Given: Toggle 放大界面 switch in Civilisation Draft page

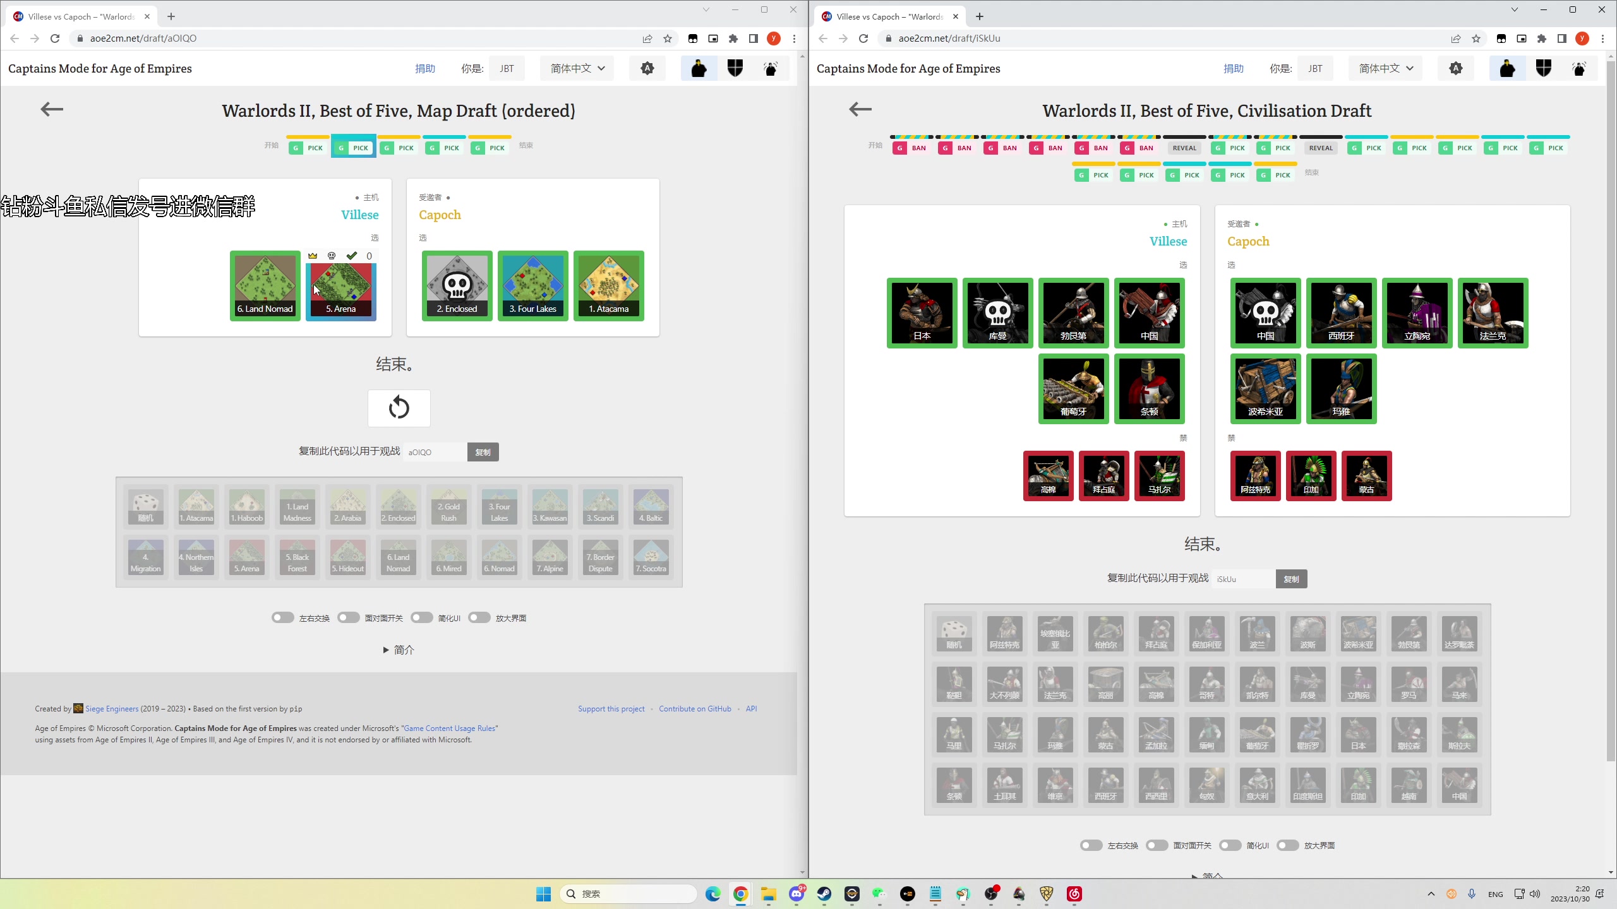Looking at the screenshot, I should point(1287,845).
